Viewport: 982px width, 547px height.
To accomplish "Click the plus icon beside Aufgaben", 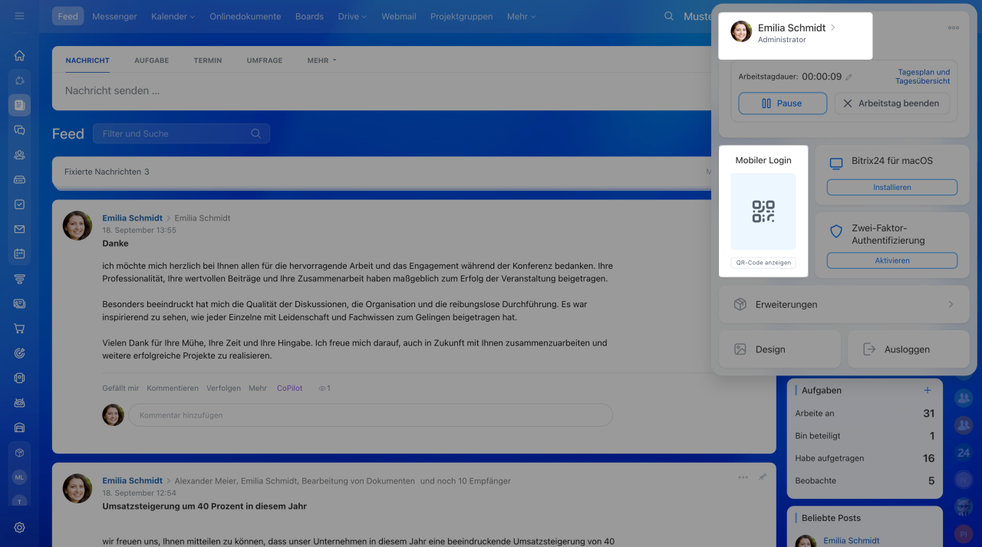I will tap(928, 390).
